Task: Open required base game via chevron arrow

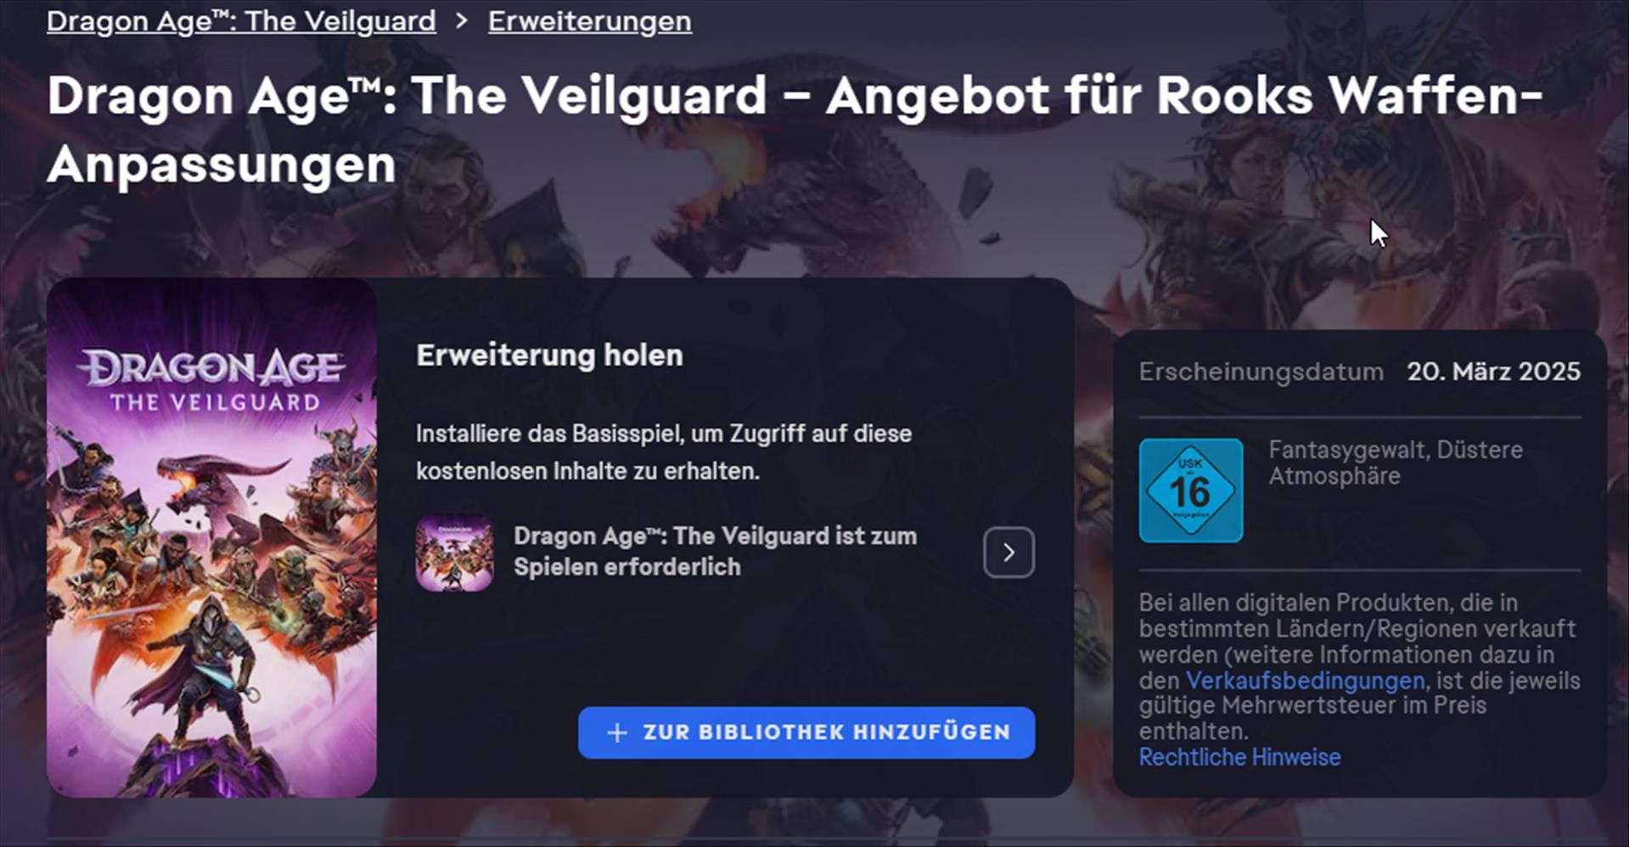Action: point(1008,553)
